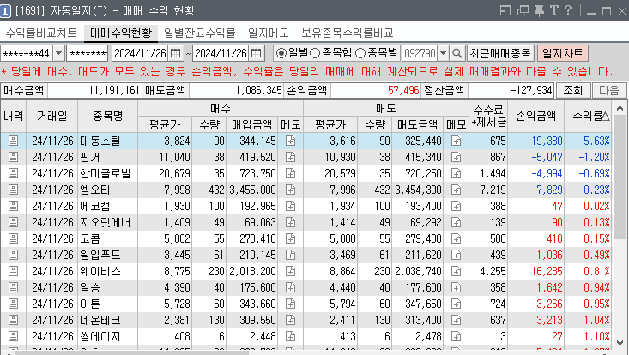Switch to 일지메모 tab
629x355 pixels.
click(268, 33)
